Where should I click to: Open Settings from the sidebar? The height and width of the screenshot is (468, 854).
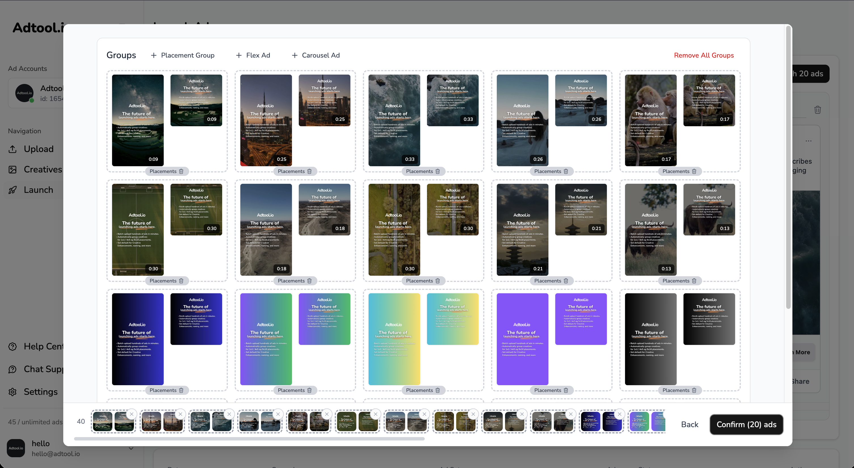41,392
